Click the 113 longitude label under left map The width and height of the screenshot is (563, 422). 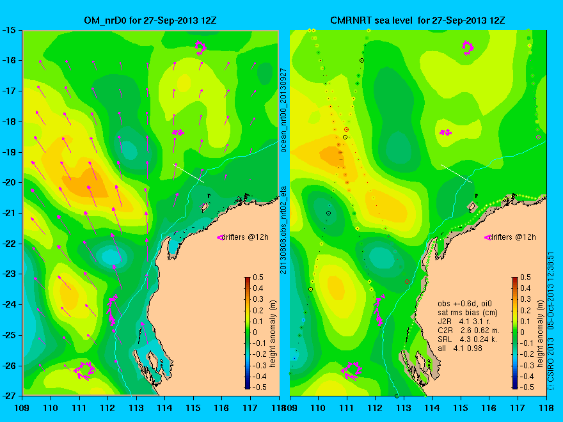tap(136, 408)
